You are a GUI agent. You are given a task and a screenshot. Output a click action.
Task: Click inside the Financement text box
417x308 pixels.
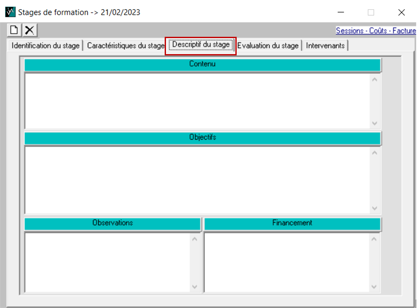286,262
